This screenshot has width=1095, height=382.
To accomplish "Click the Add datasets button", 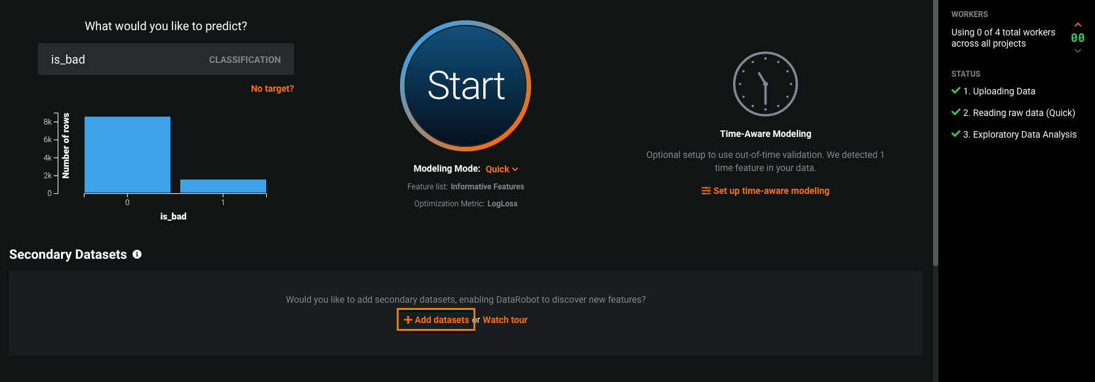I will point(436,320).
